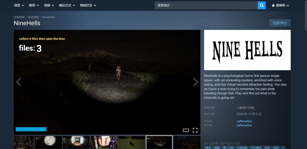Click the Nine Hells capsule header image
Viewport: 307px width, 149px height.
(247, 50)
